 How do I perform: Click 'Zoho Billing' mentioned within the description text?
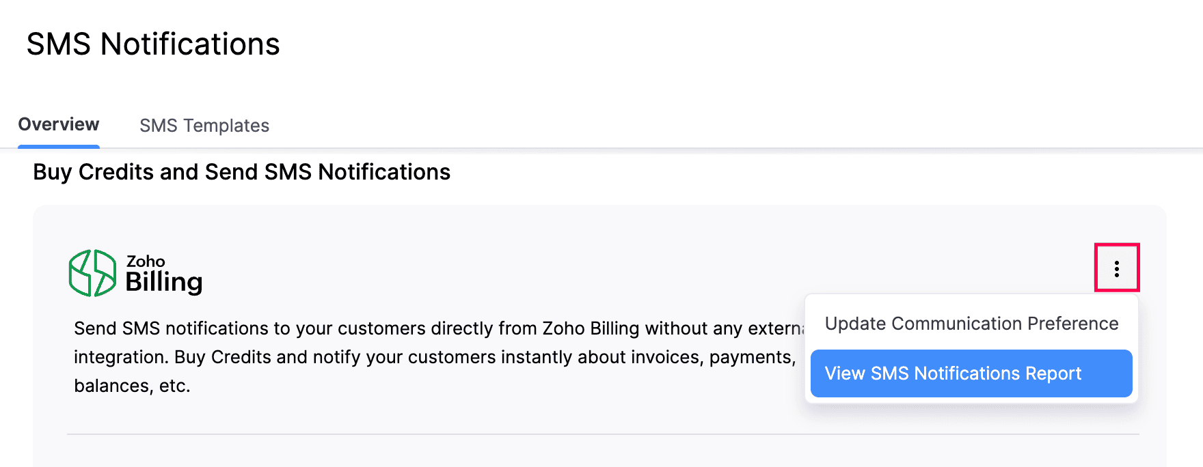pyautogui.click(x=591, y=328)
